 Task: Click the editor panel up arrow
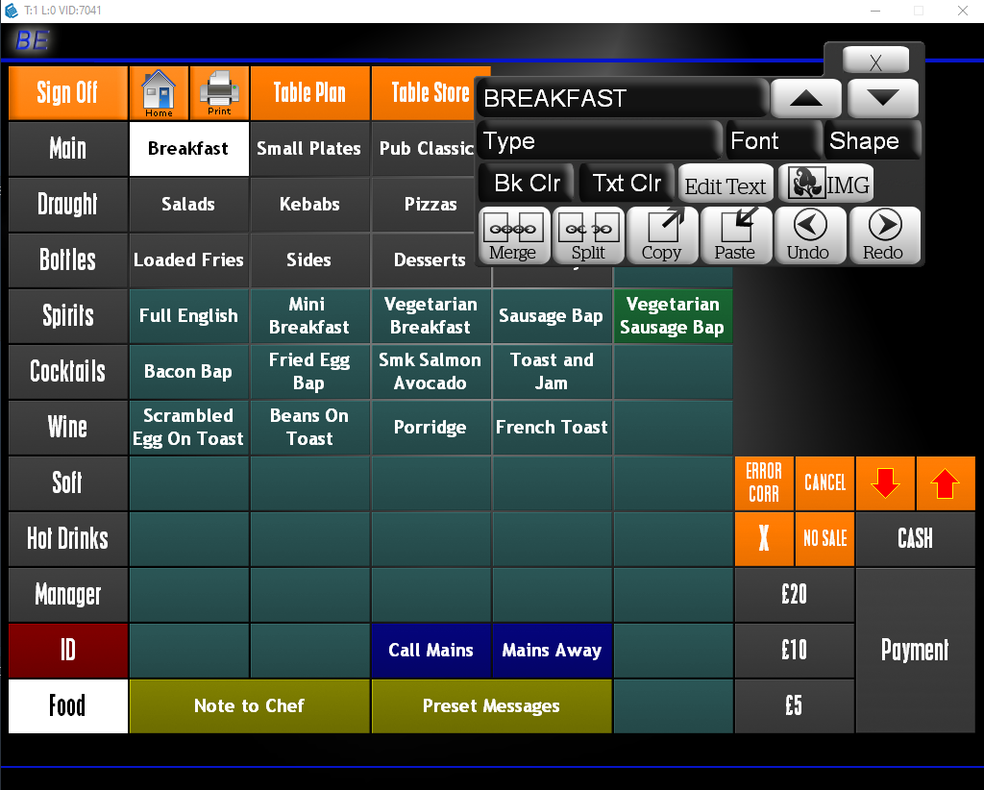click(x=806, y=98)
